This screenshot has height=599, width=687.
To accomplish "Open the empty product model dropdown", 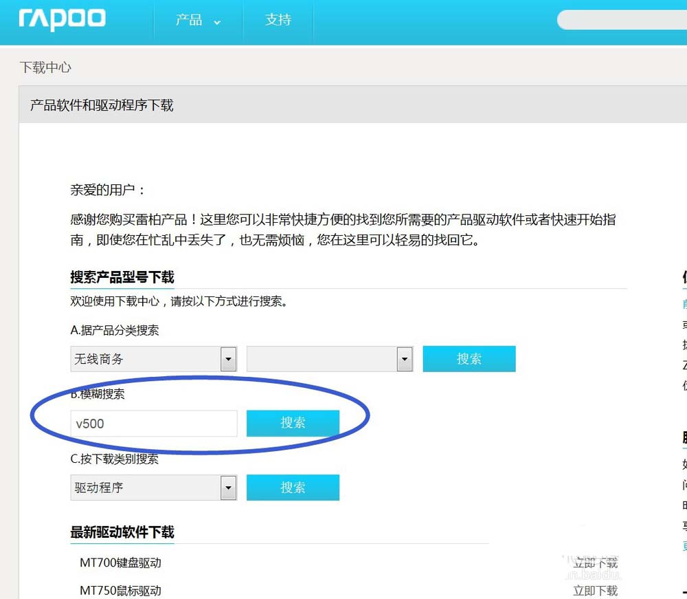I will tap(330, 359).
